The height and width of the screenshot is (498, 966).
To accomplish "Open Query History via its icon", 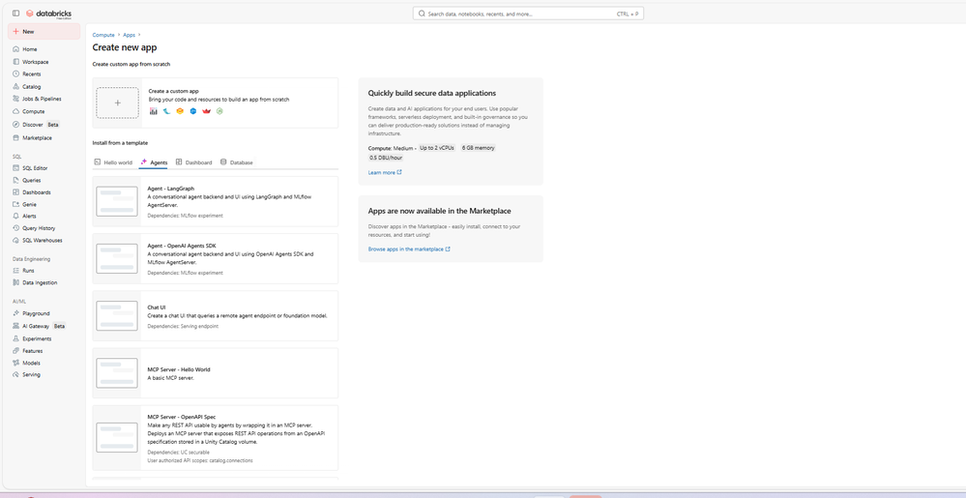I will (x=16, y=228).
